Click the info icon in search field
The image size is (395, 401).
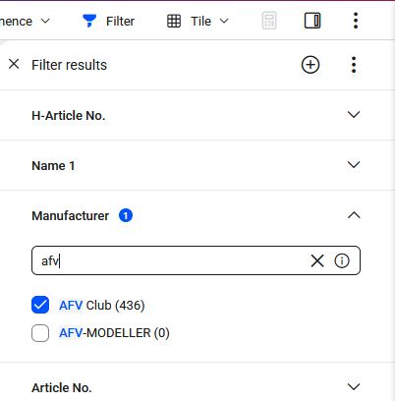tap(342, 260)
